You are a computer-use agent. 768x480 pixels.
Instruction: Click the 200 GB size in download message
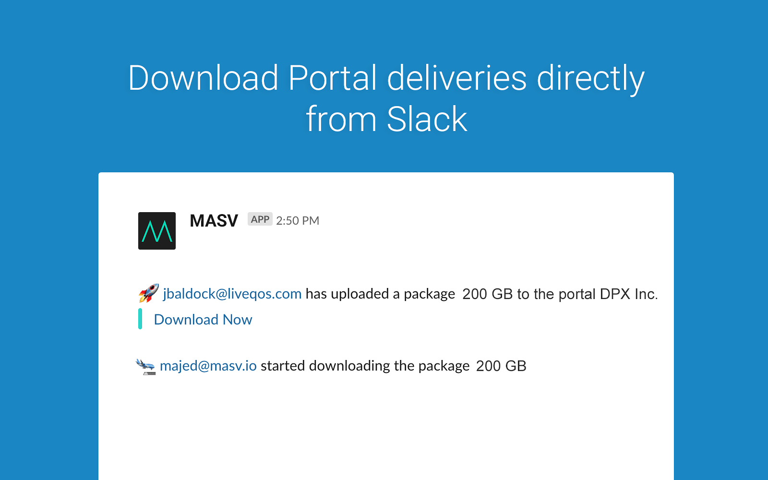point(501,366)
